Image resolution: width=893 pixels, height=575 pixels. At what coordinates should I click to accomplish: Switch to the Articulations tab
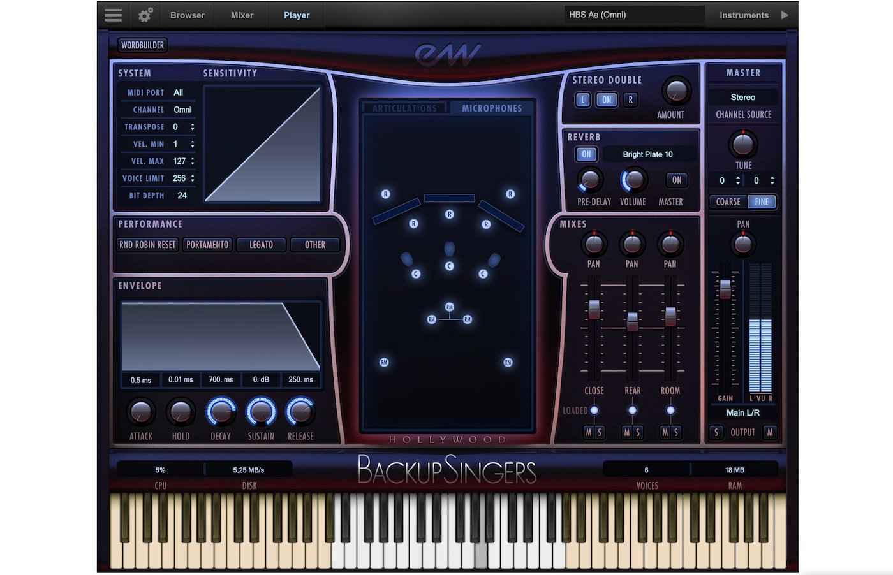pos(404,108)
